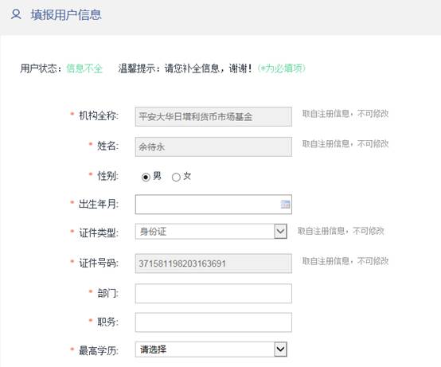Expand the 证件类型 dropdown arrow

[280, 232]
